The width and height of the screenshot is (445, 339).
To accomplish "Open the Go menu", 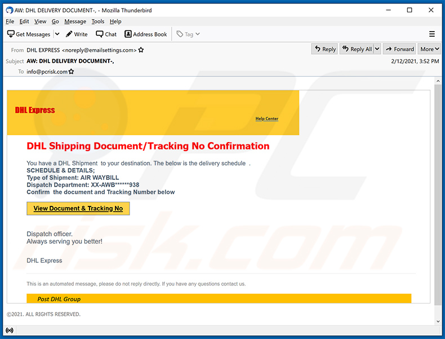I will [55, 21].
